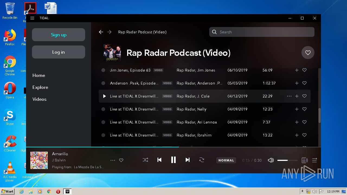Favorite the J. Cole video

[304, 96]
